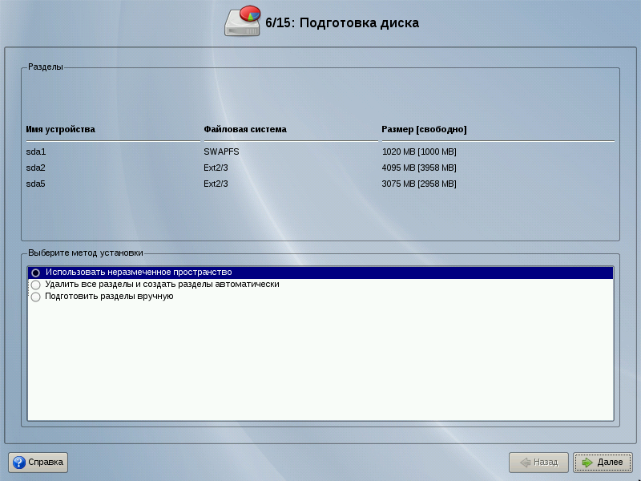Click the "3075 MB [2958 MB]" size cell

pyautogui.click(x=419, y=184)
